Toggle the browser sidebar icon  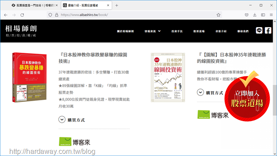(x=263, y=15)
